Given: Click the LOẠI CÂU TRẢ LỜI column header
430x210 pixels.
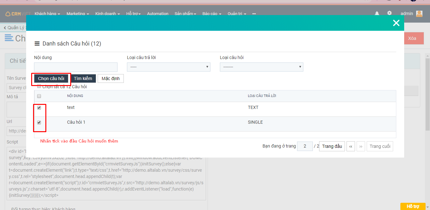Looking at the screenshot, I should tap(262, 96).
